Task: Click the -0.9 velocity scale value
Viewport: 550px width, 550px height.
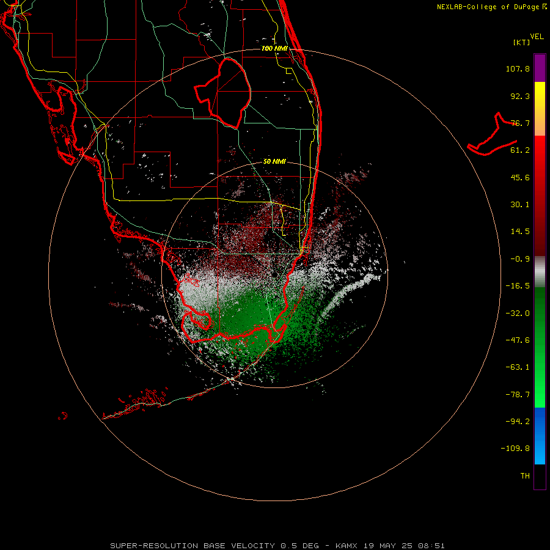Action: (x=520, y=259)
